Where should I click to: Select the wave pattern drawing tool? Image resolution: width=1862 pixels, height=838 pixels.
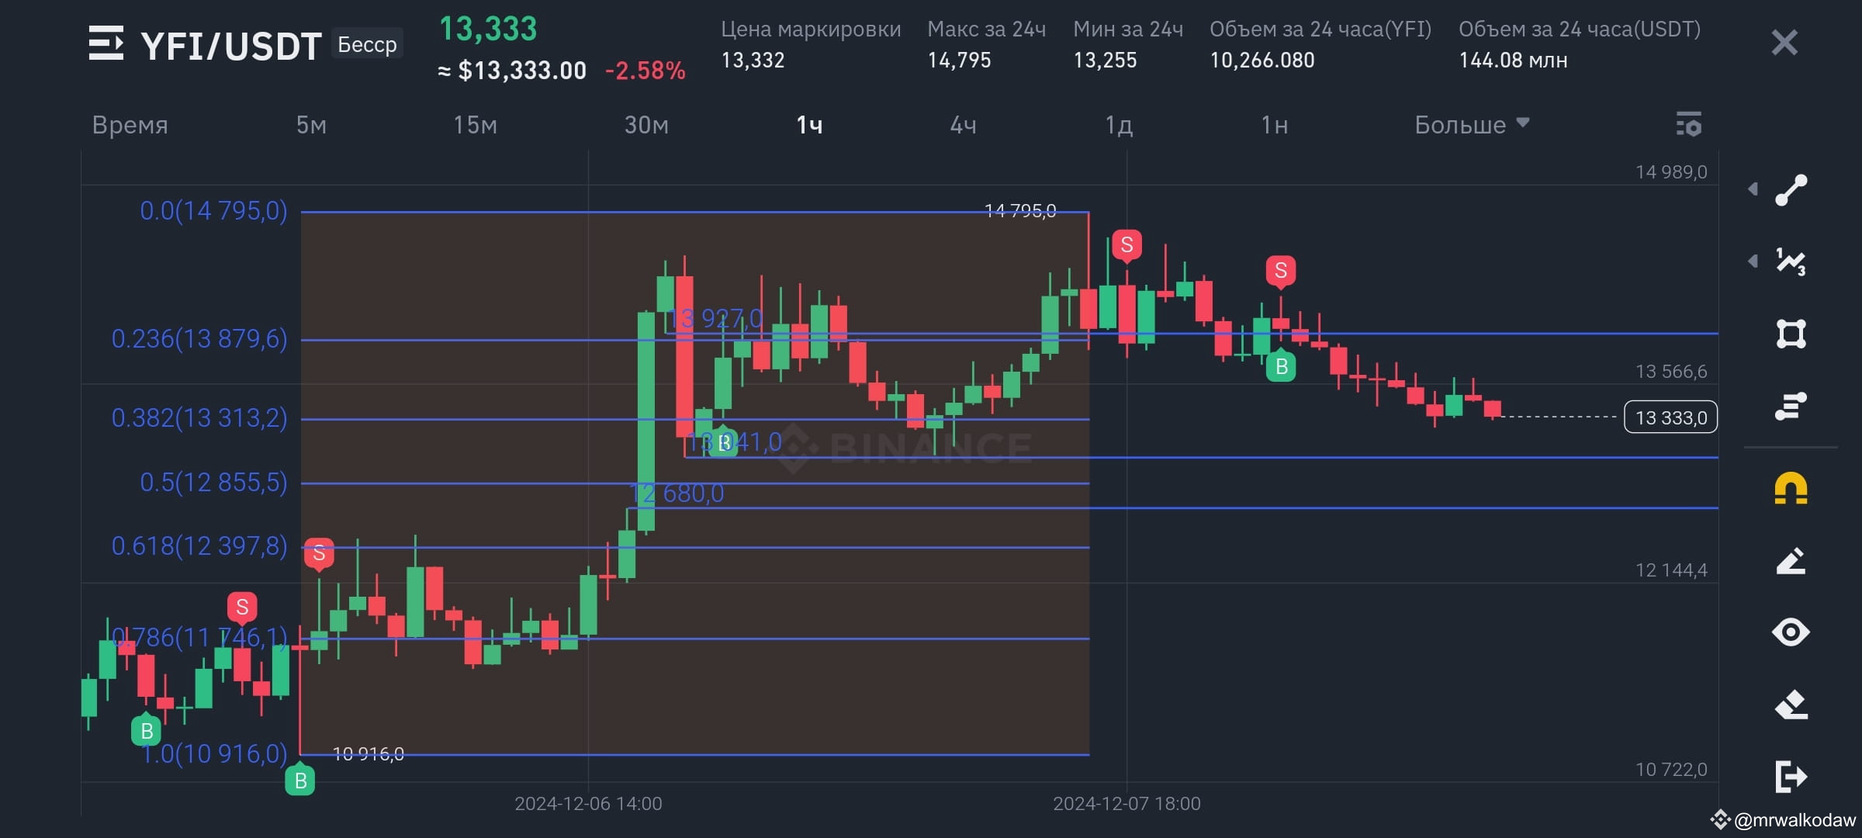point(1792,261)
